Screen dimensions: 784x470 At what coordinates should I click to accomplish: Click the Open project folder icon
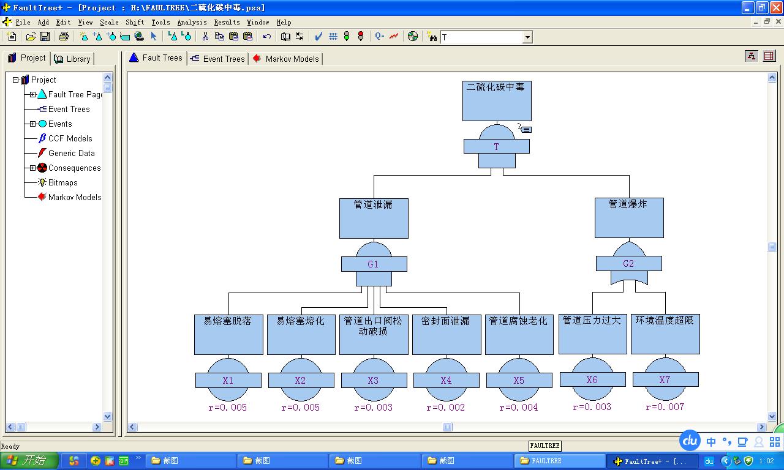click(x=31, y=37)
